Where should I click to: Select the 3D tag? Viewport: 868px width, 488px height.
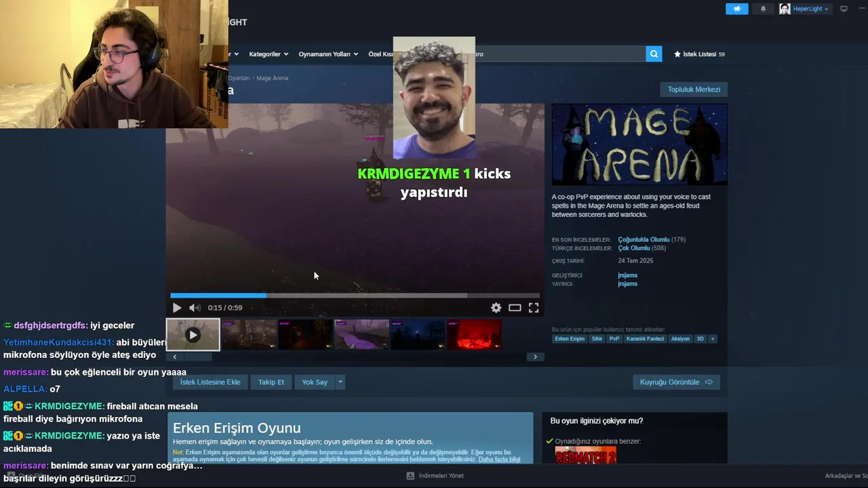click(700, 339)
